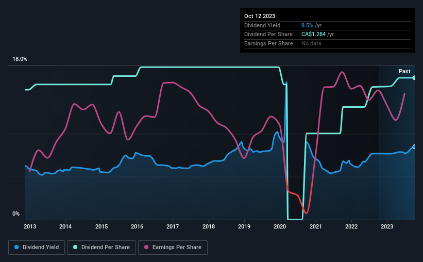This screenshot has width=423, height=262.
Task: Select the Dividend Yield line endpoint marker
Action: [414, 146]
